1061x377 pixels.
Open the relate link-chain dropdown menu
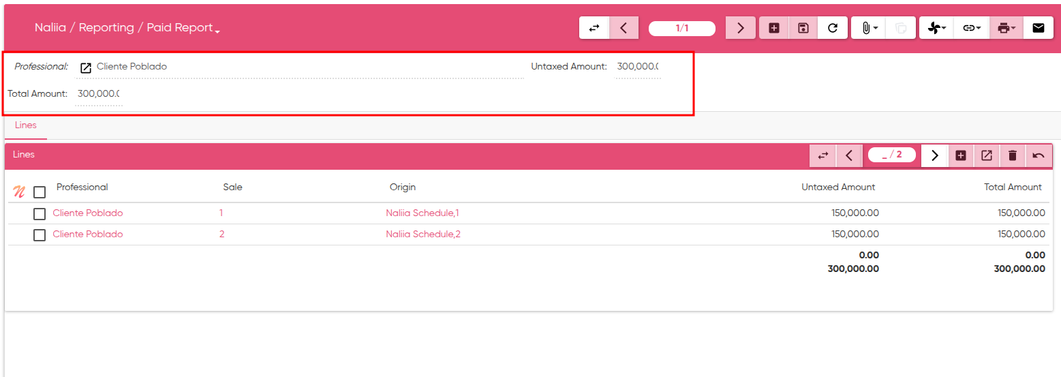[x=971, y=28]
